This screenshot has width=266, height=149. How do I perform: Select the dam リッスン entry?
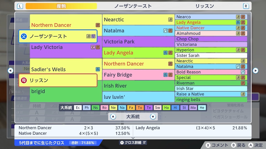click(58, 80)
